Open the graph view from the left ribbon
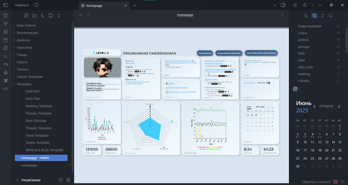348x185 pixels. 5,23
